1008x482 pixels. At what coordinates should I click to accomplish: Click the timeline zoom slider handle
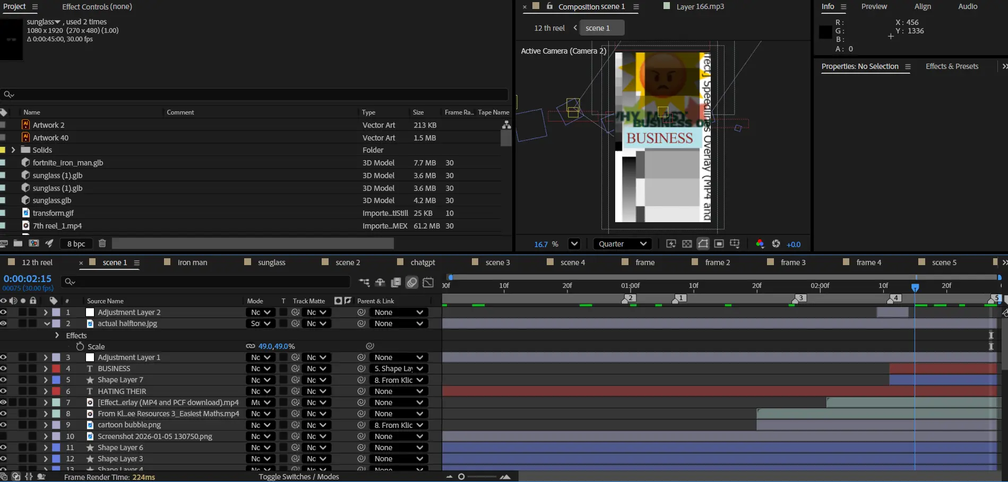(461, 477)
